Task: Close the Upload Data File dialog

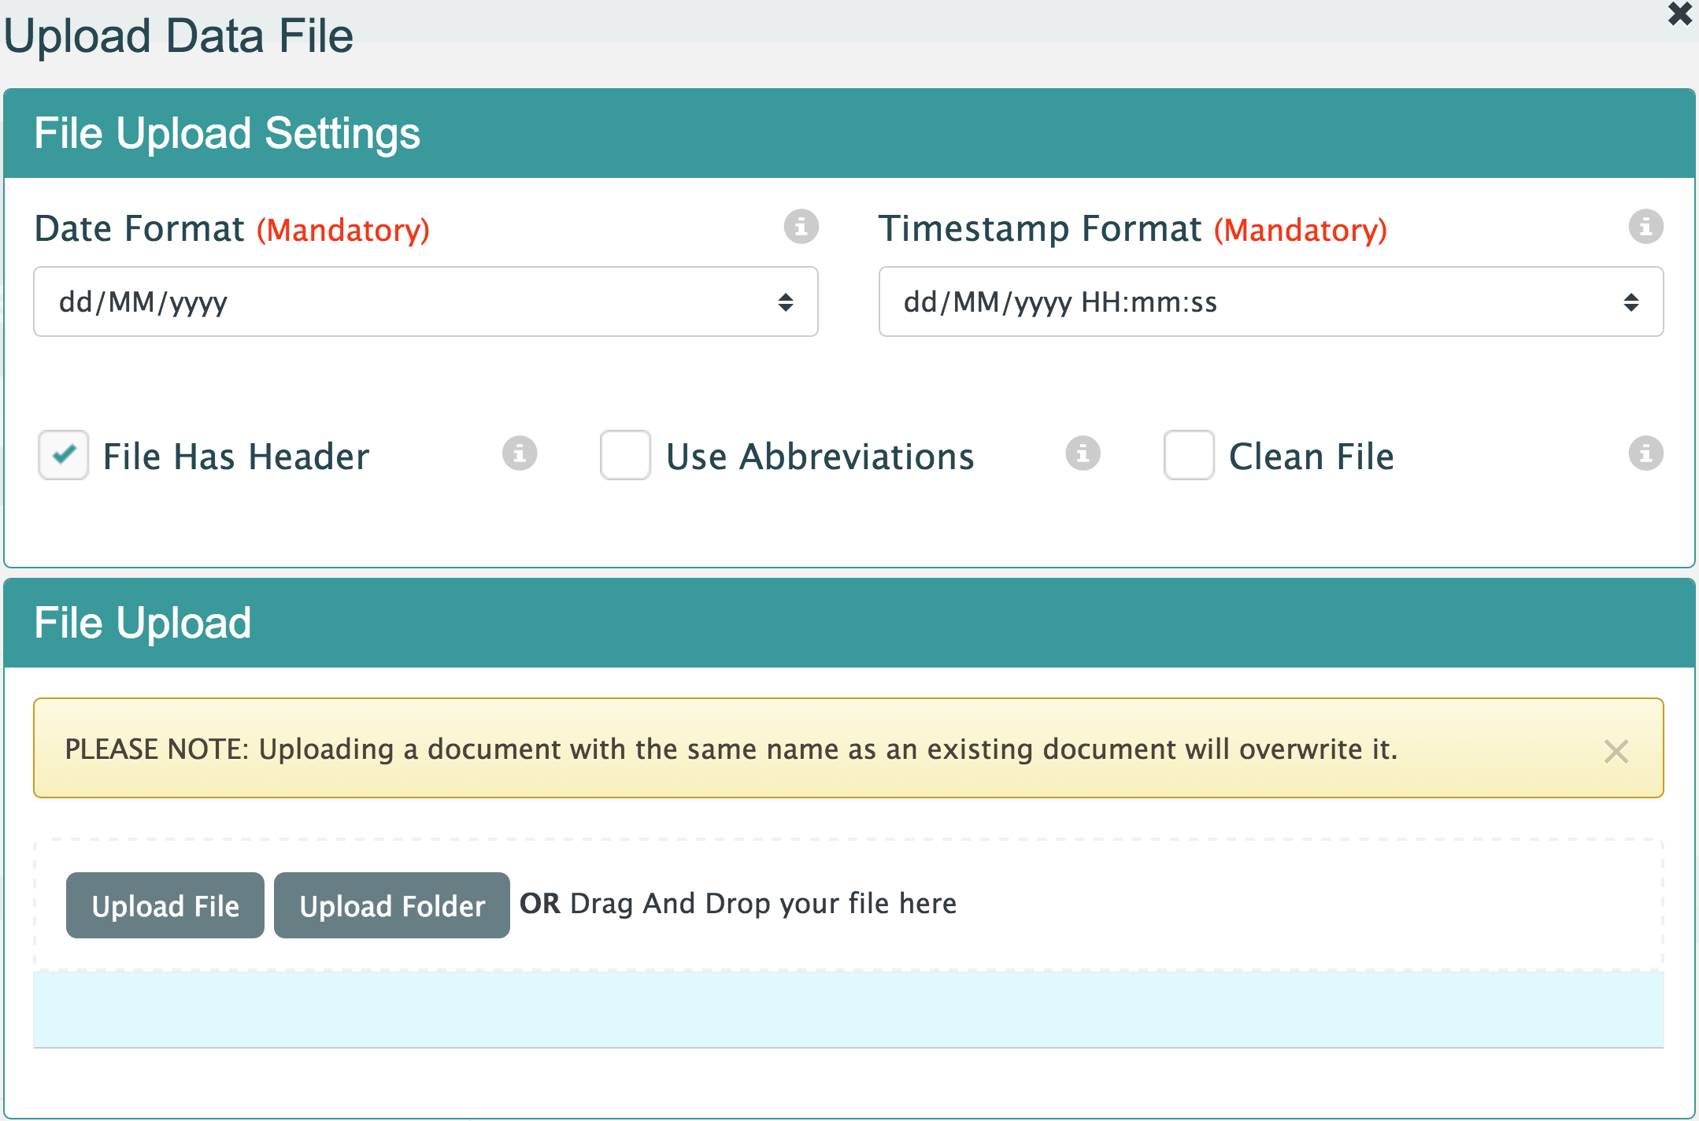Action: 1679,13
